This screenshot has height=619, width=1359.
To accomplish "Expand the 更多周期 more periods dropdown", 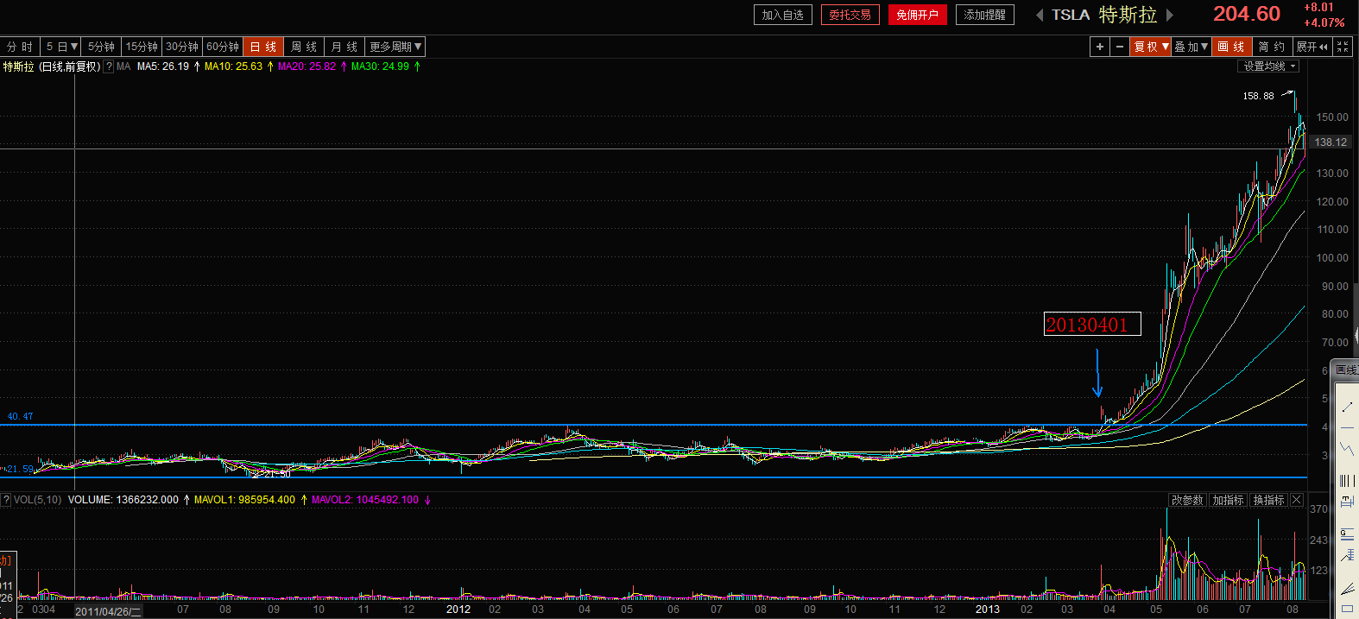I will (x=395, y=47).
